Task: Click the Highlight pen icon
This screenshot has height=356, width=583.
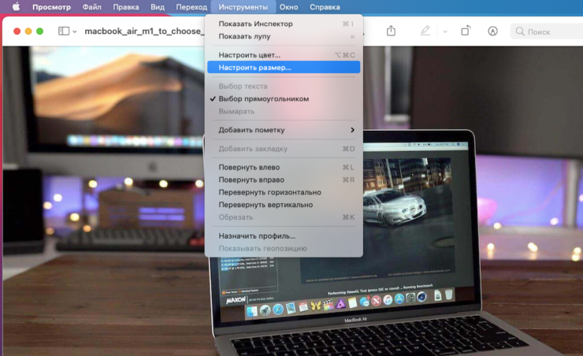Action: tap(425, 31)
